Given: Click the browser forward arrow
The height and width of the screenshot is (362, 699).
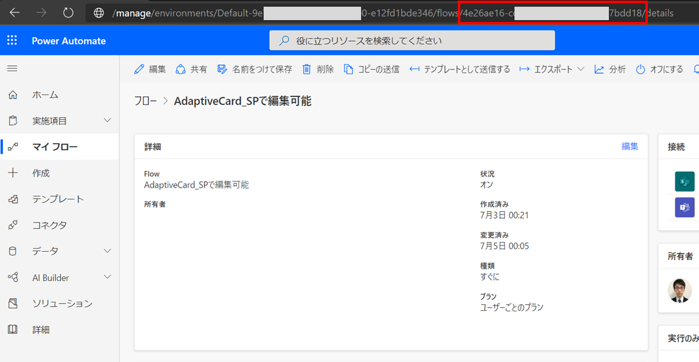Looking at the screenshot, I should click(x=41, y=13).
